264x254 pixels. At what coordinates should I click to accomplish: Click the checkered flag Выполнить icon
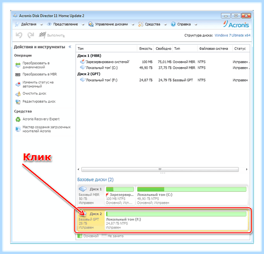[x=42, y=35]
